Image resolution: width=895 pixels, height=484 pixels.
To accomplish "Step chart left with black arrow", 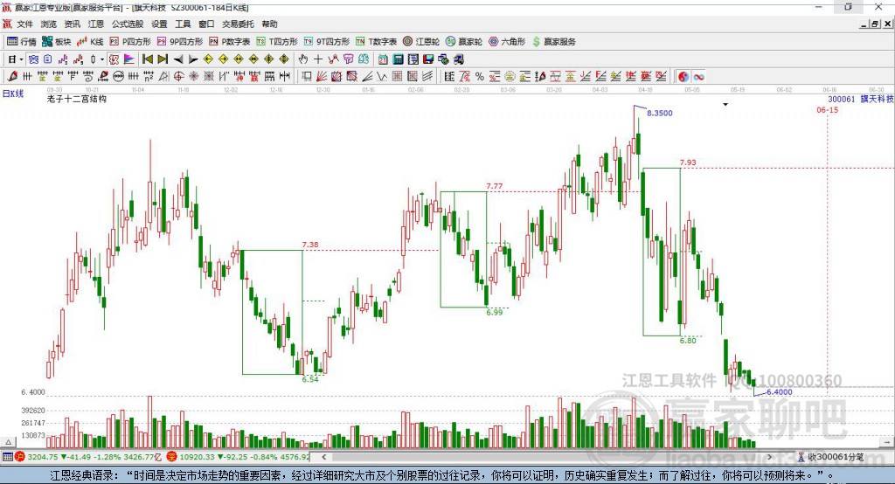I will point(178,59).
